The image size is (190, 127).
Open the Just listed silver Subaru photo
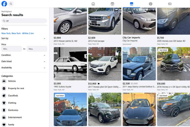(70, 109)
